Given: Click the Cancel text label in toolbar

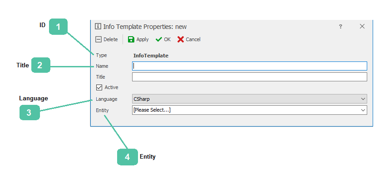Looking at the screenshot, I should click(193, 39).
